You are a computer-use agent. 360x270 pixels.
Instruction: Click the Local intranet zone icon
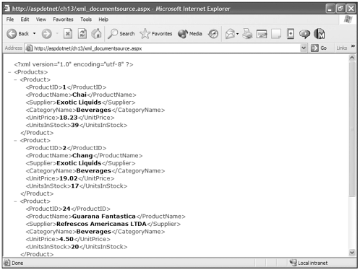pos(293,263)
